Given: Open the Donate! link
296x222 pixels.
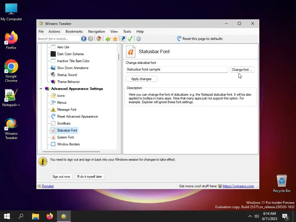Looking at the screenshot, I should [48, 186].
